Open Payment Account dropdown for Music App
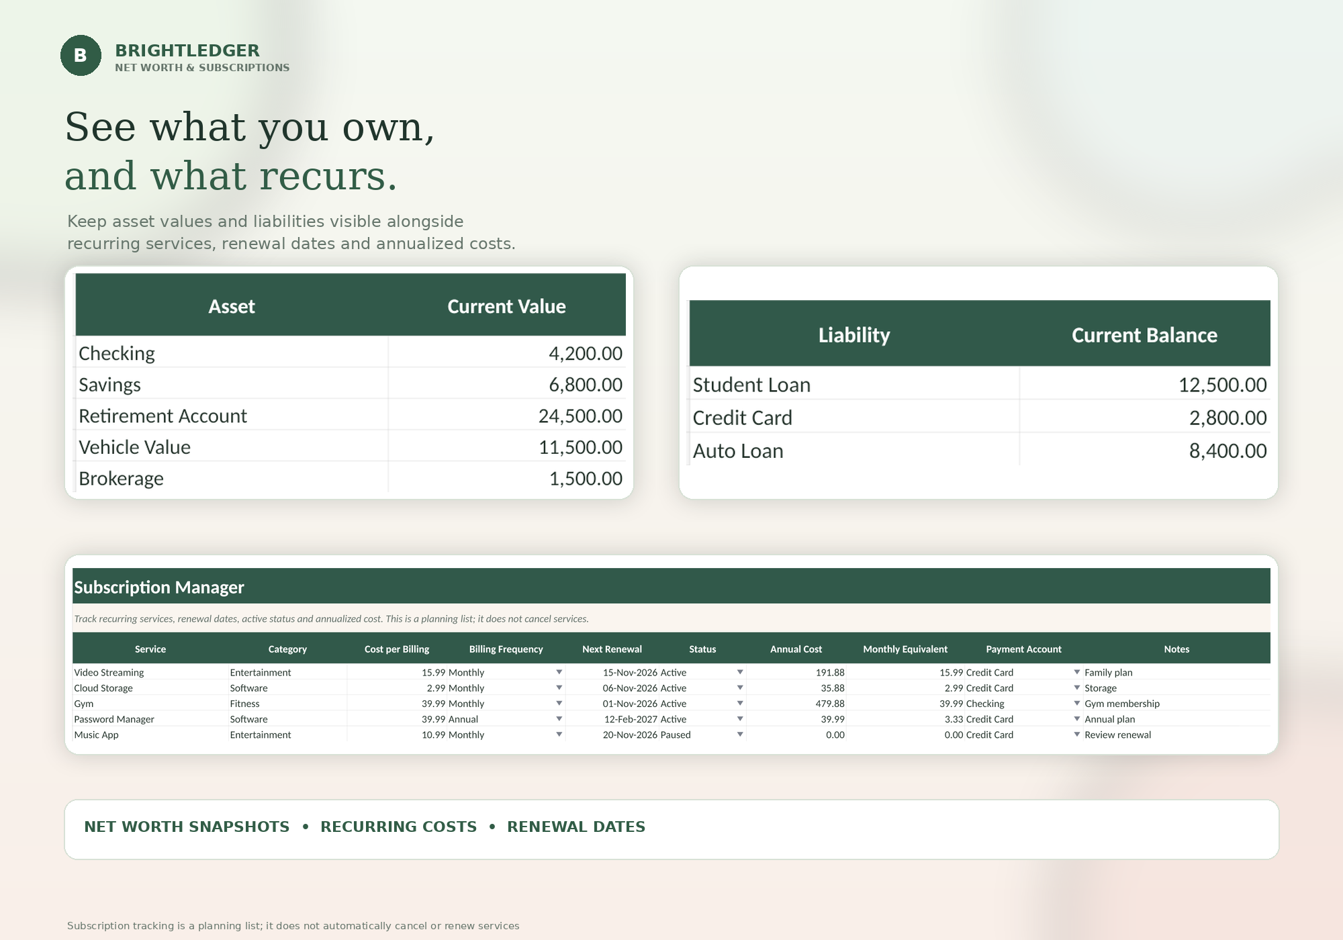Image resolution: width=1343 pixels, height=940 pixels. pos(1077,735)
